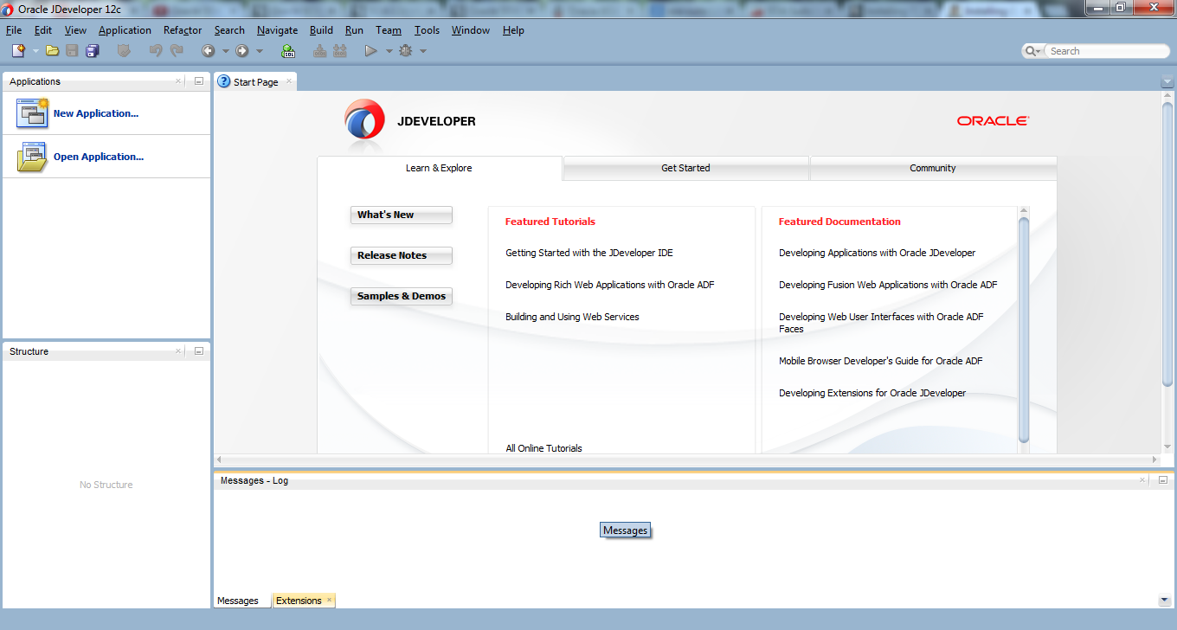Open the File menu
The width and height of the screenshot is (1177, 630).
(14, 30)
